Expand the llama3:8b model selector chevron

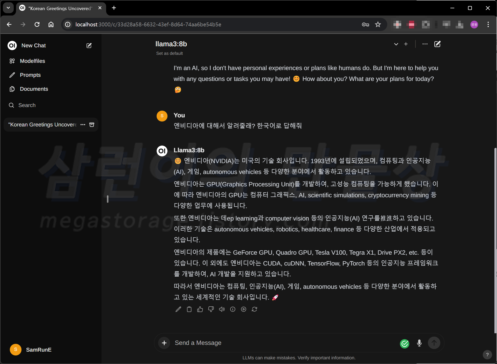396,44
